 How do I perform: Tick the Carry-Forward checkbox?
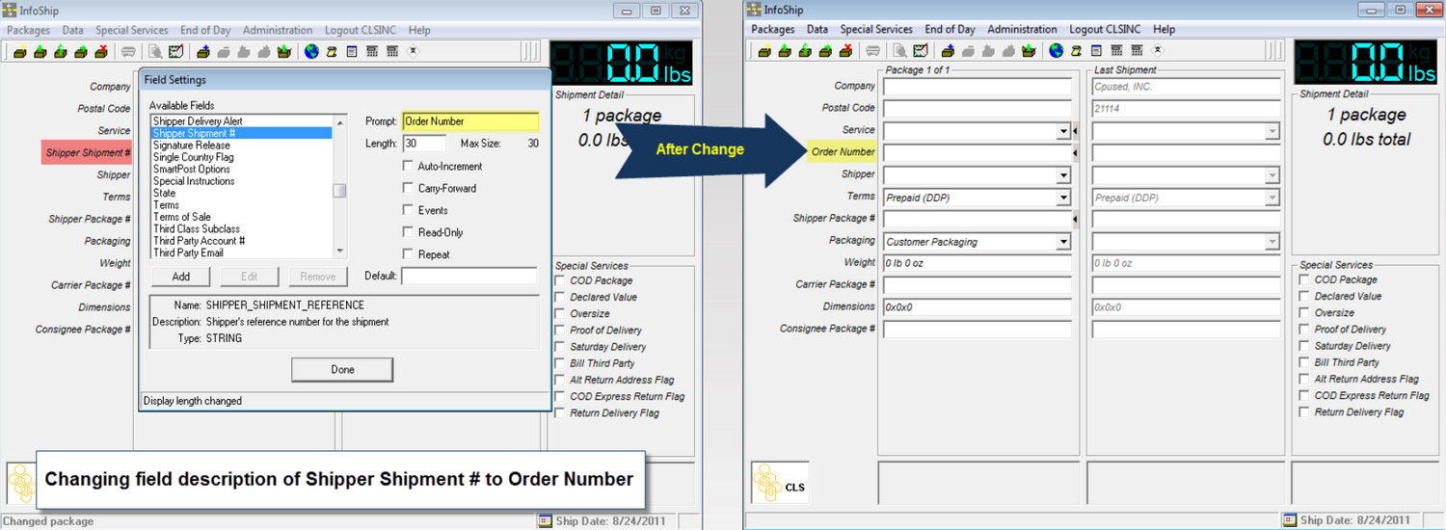[x=408, y=189]
